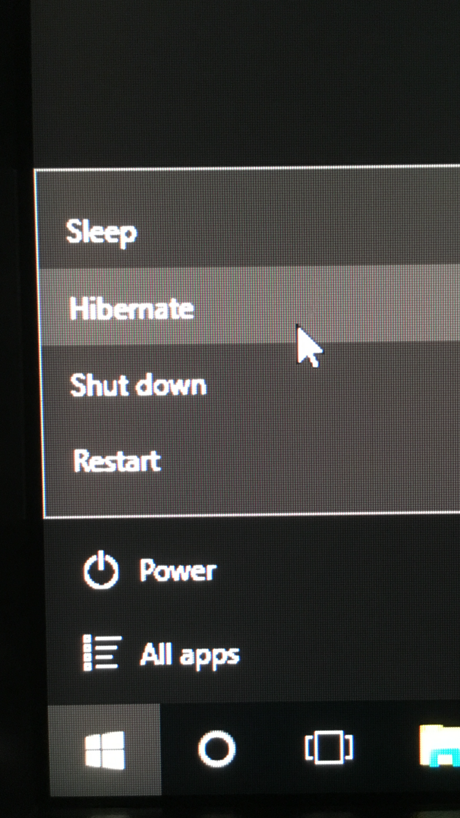Viewport: 460px width, 818px height.
Task: Click the Power symbol icon
Action: point(101,570)
